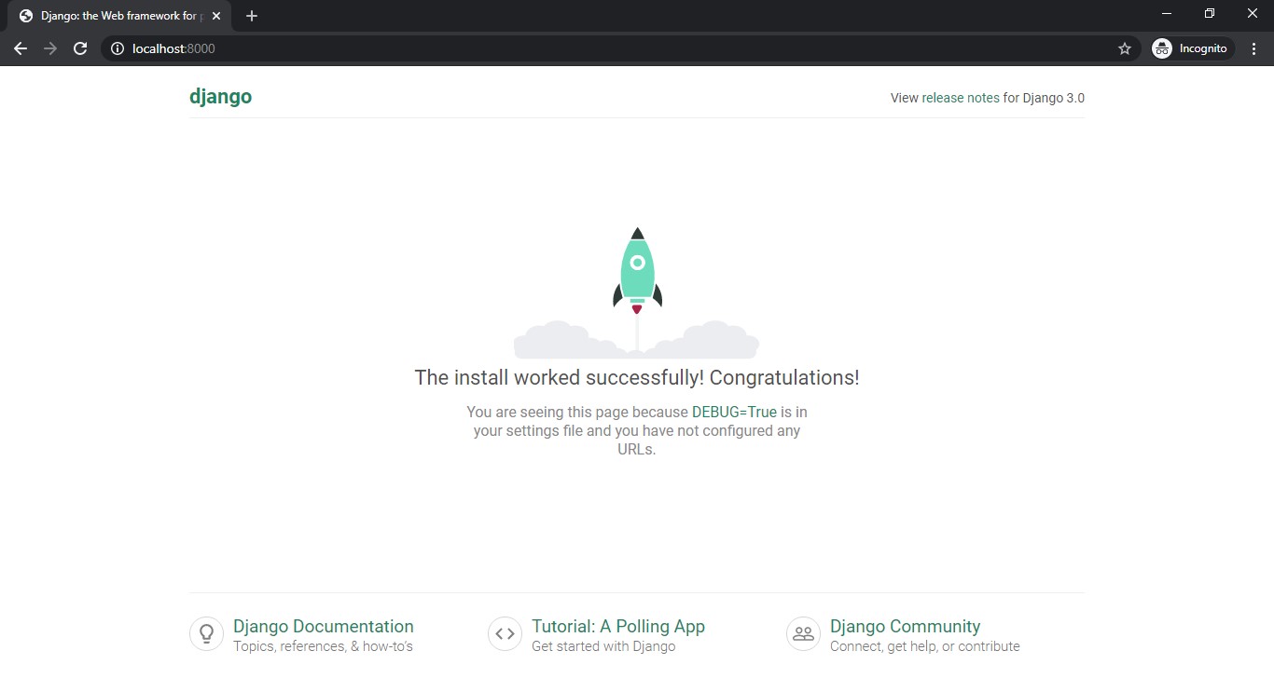Click the django logo heading

[x=220, y=97]
